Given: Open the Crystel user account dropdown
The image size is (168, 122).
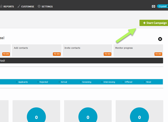Looking at the screenshot, I should pyautogui.click(x=162, y=6).
